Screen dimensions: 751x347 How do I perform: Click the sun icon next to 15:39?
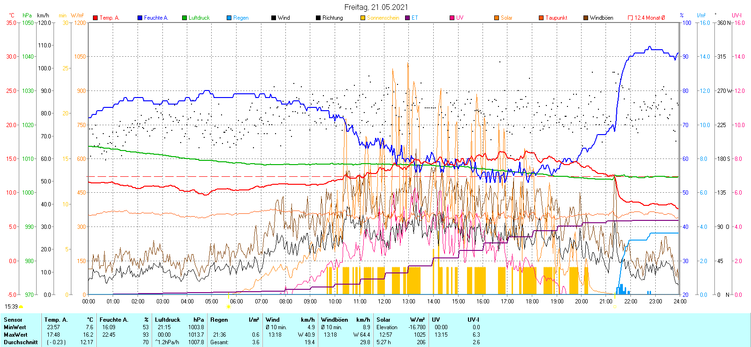[21, 307]
